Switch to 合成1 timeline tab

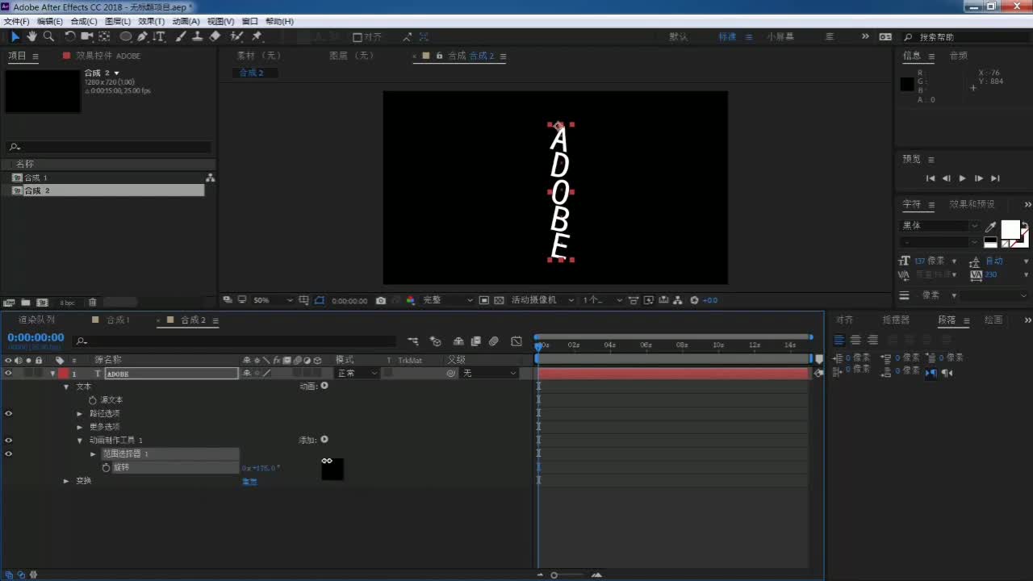(118, 320)
